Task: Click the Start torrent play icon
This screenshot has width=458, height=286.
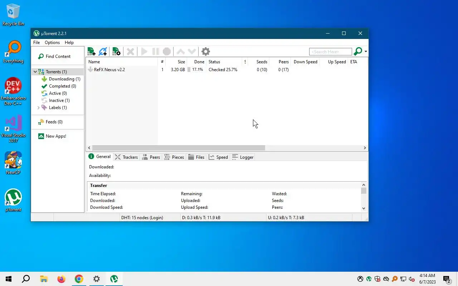Action: point(144,51)
